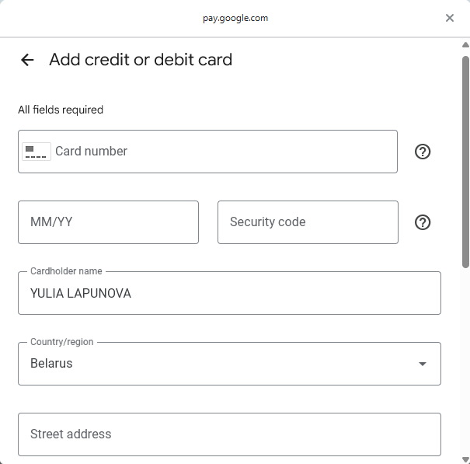Click the 'Add credit or debit card' heading
The image size is (470, 464).
pyautogui.click(x=141, y=60)
